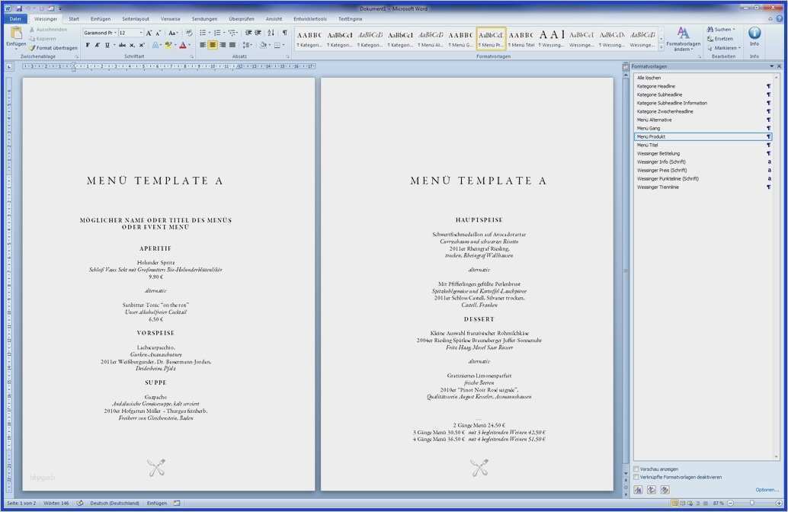This screenshot has height=512, width=788.
Task: Align text left
Action: tap(203, 45)
